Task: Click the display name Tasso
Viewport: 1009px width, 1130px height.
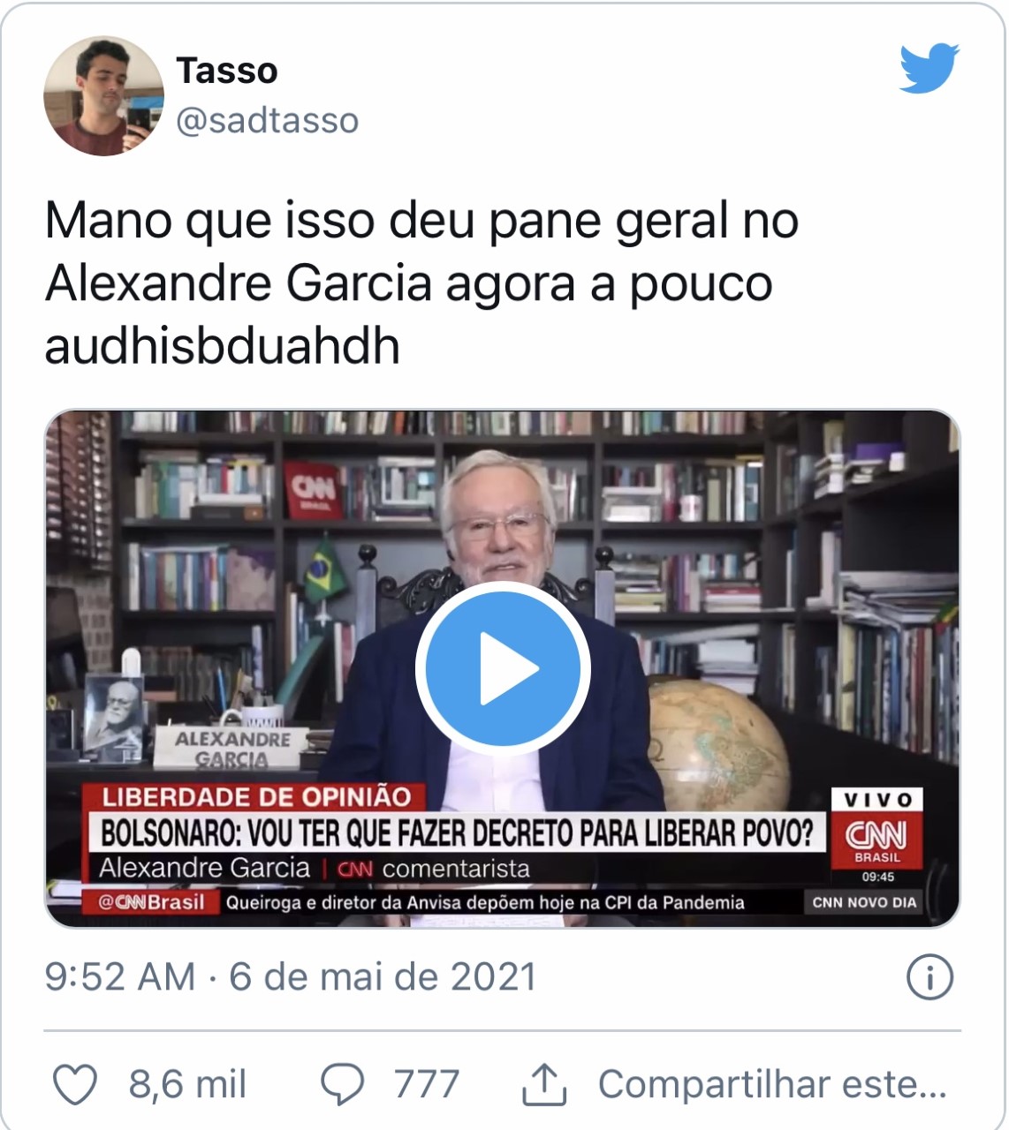Action: pyautogui.click(x=227, y=71)
